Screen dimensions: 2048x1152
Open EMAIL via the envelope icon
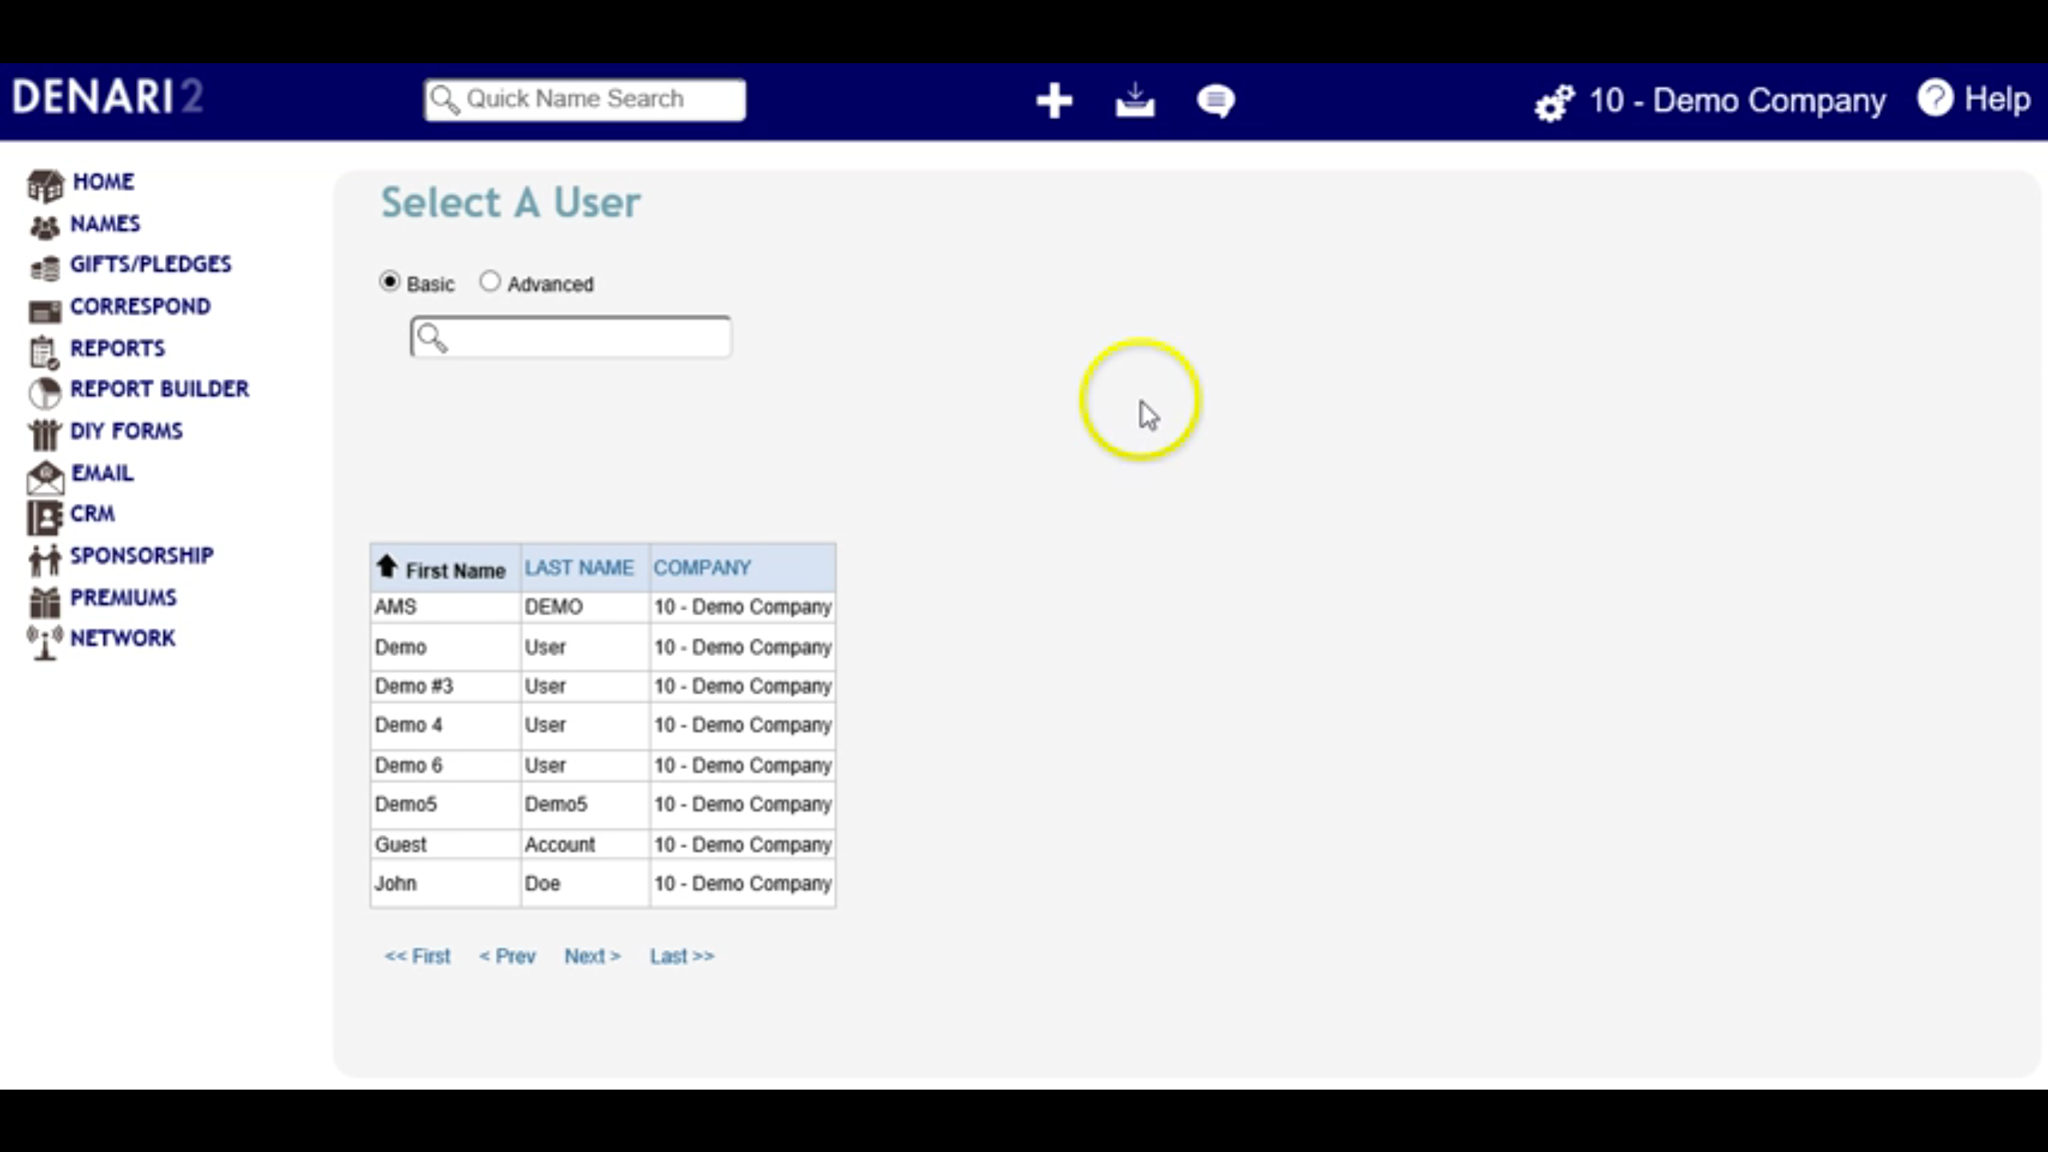click(x=44, y=476)
